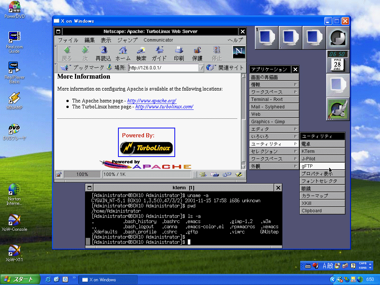Open the PowerDVD desktop icon

tap(14, 10)
